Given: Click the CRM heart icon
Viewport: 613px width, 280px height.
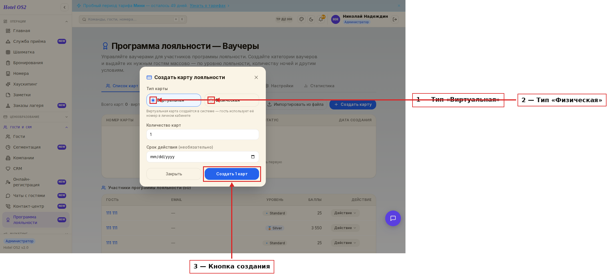Looking at the screenshot, I should tap(8, 169).
